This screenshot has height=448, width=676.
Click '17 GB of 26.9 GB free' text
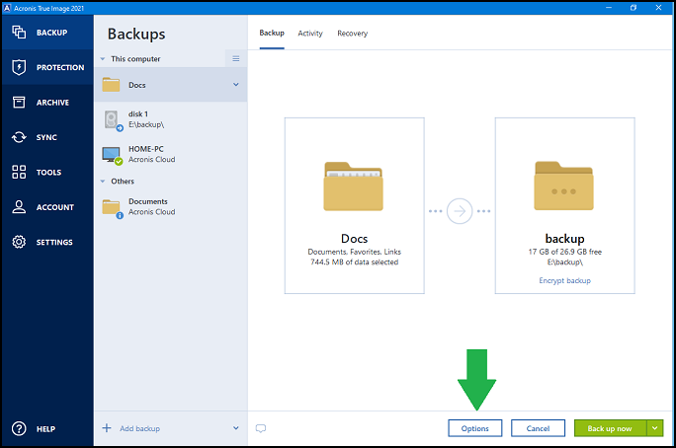pyautogui.click(x=564, y=252)
